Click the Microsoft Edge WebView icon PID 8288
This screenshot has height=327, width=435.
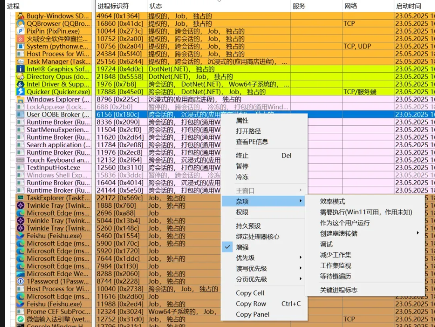[21, 274]
